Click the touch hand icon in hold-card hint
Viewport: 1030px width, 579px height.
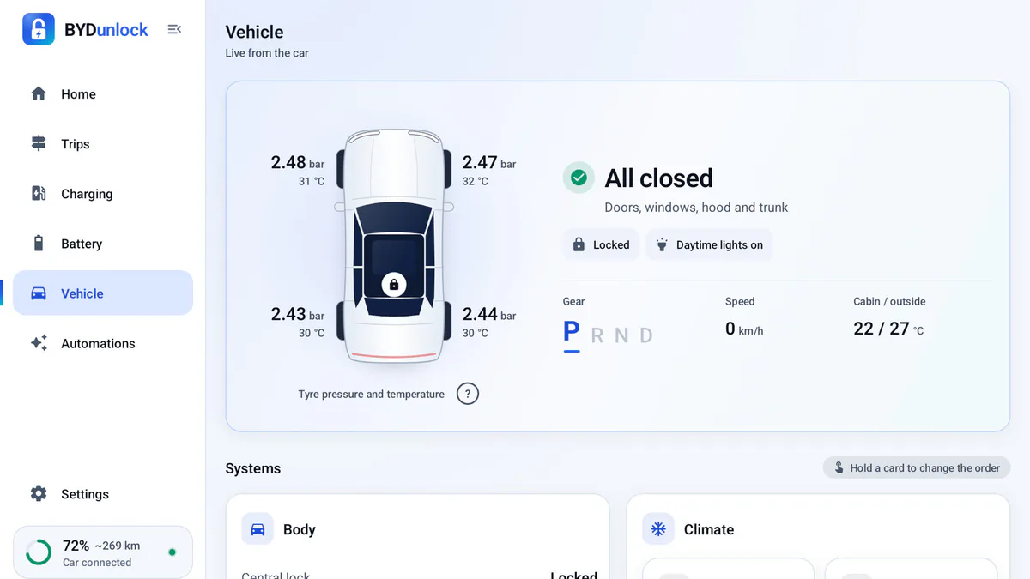point(839,467)
